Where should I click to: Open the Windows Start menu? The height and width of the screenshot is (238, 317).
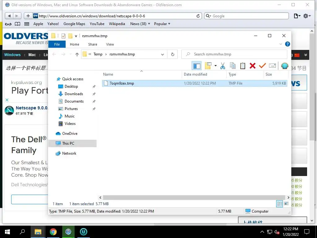coord(7,232)
